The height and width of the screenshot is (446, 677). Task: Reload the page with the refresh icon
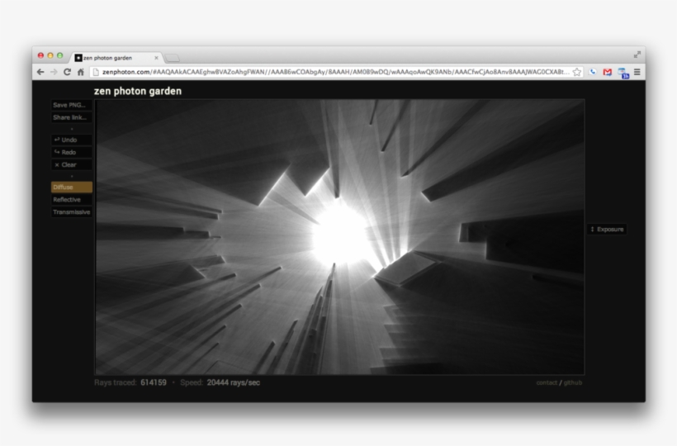click(67, 72)
